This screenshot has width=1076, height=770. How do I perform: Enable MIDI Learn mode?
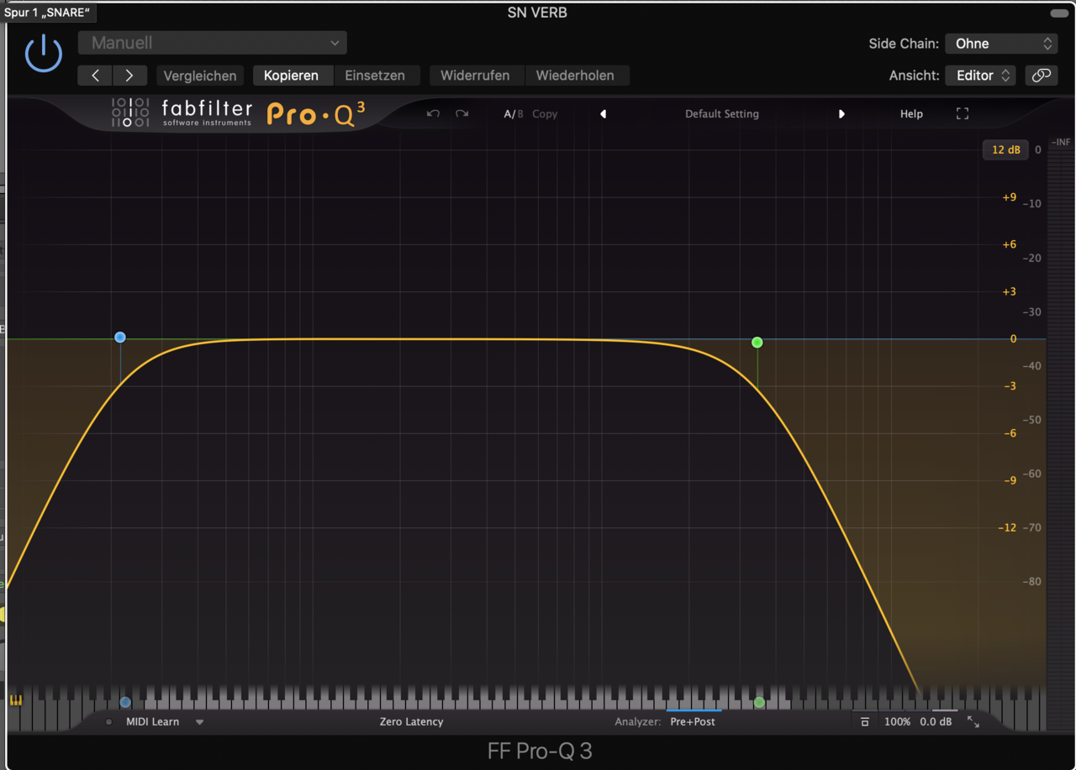[152, 722]
